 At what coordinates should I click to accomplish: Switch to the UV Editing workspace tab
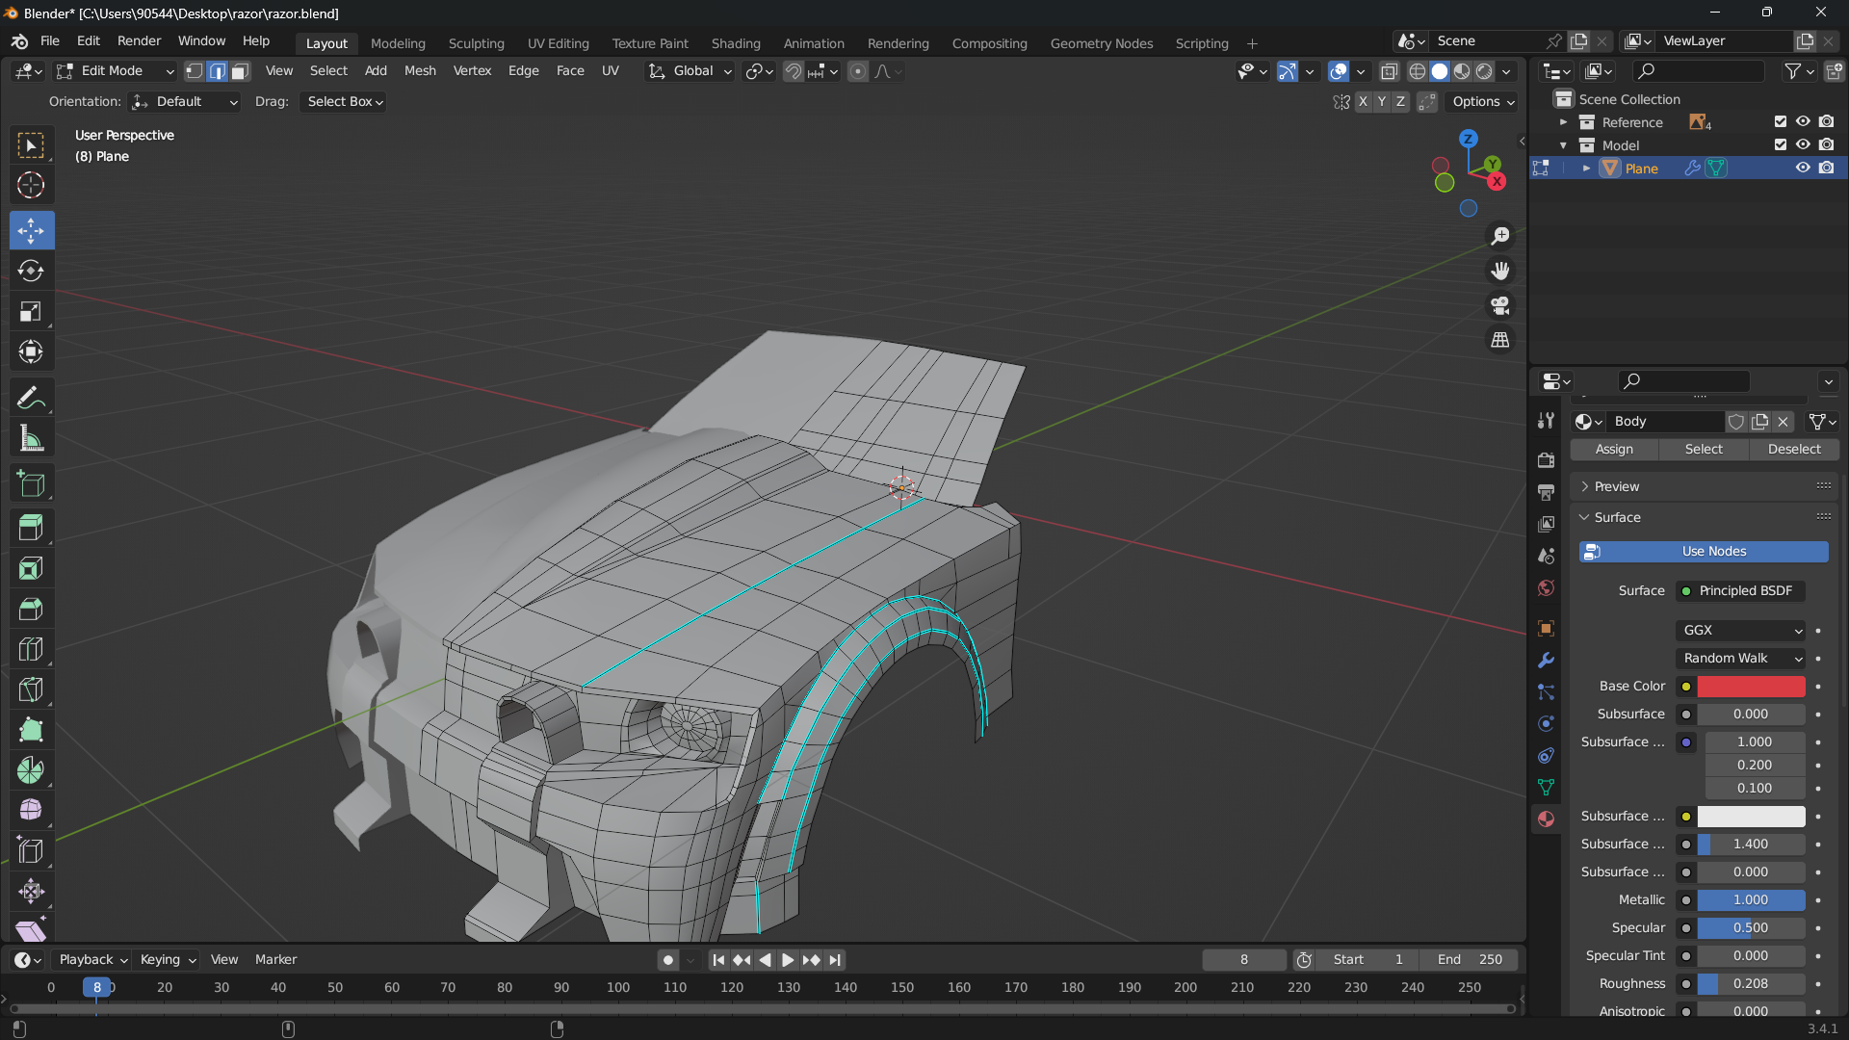point(558,43)
